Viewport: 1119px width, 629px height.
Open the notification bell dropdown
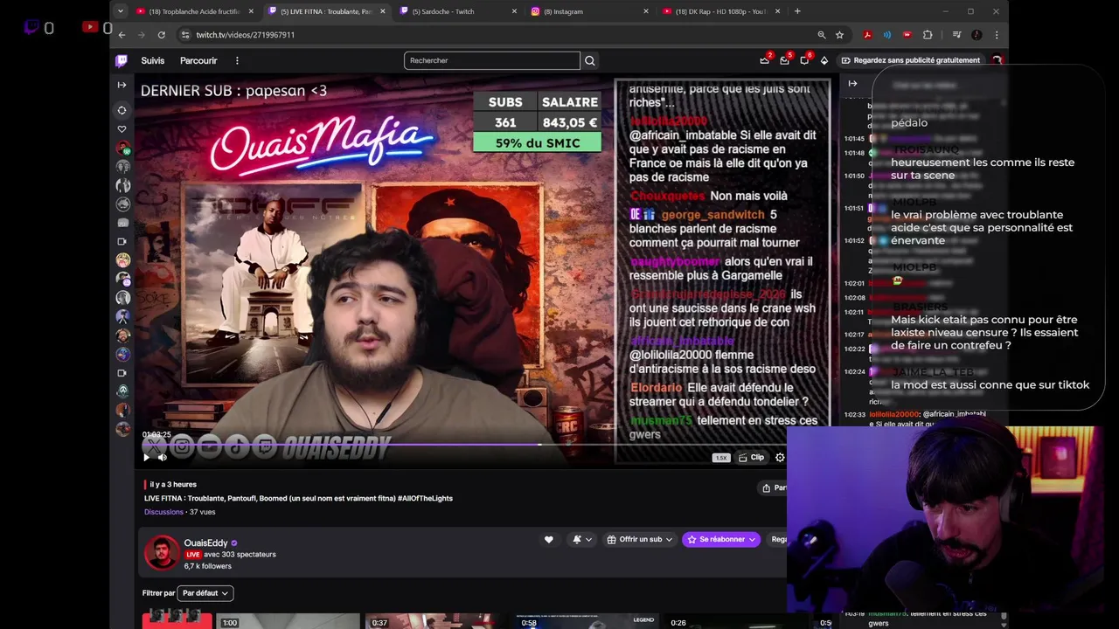click(x=581, y=539)
